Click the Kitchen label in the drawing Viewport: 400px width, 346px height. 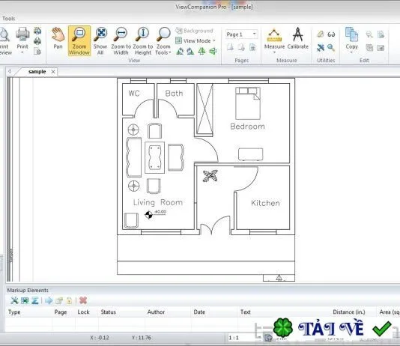coord(265,203)
